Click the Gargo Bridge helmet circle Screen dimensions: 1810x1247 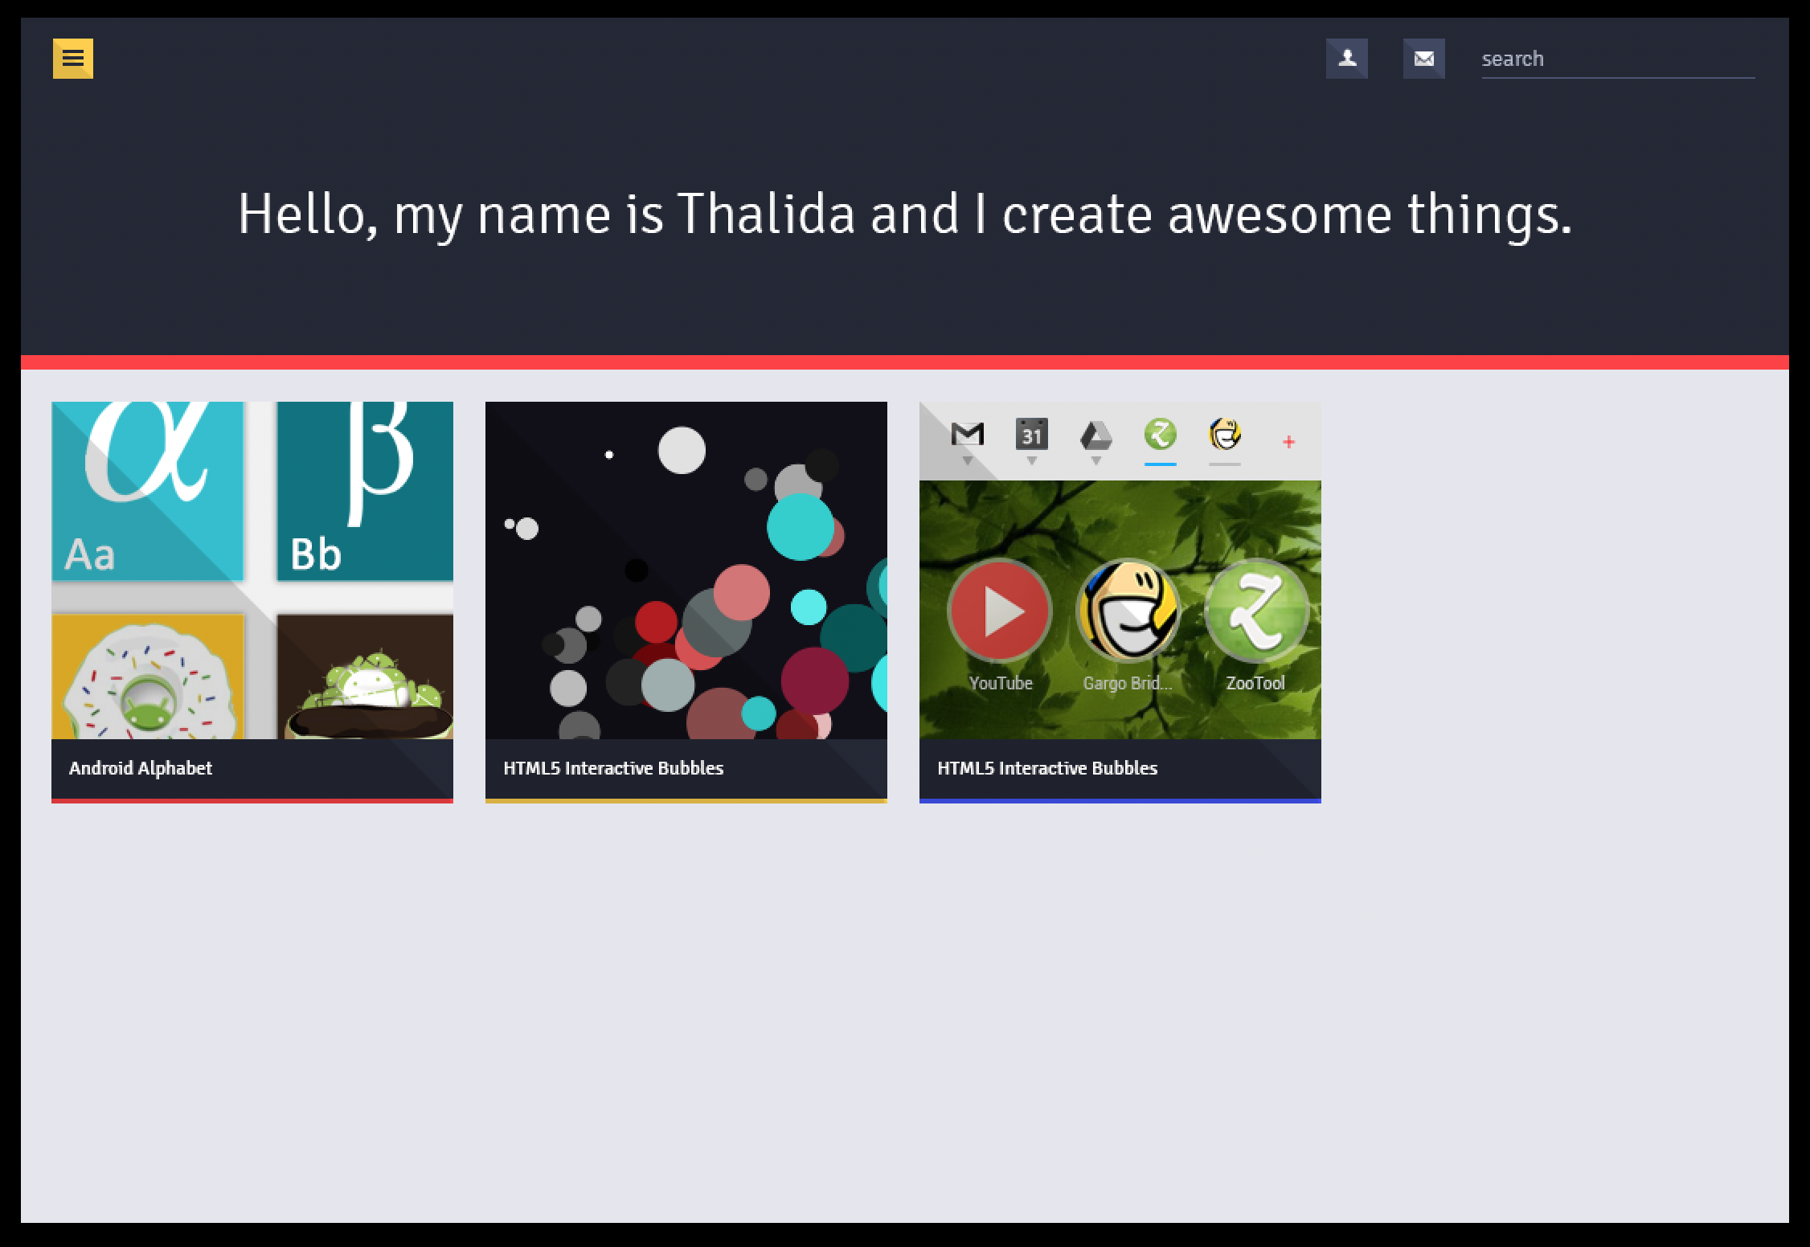click(x=1128, y=611)
